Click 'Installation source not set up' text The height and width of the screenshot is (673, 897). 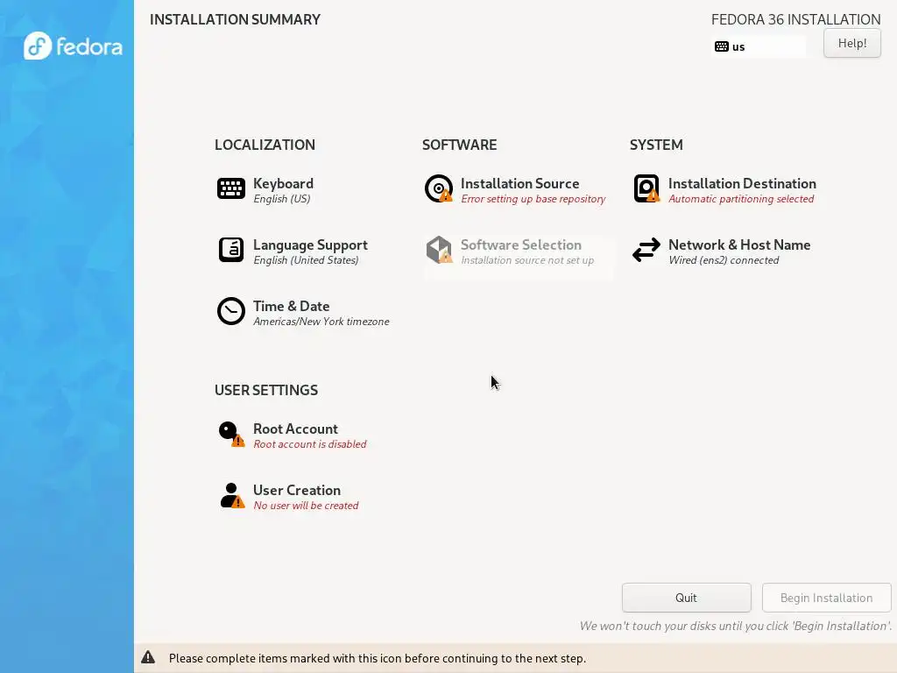coord(527,260)
